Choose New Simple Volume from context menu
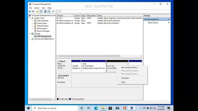The height and width of the screenshot is (111, 198). (130, 68)
